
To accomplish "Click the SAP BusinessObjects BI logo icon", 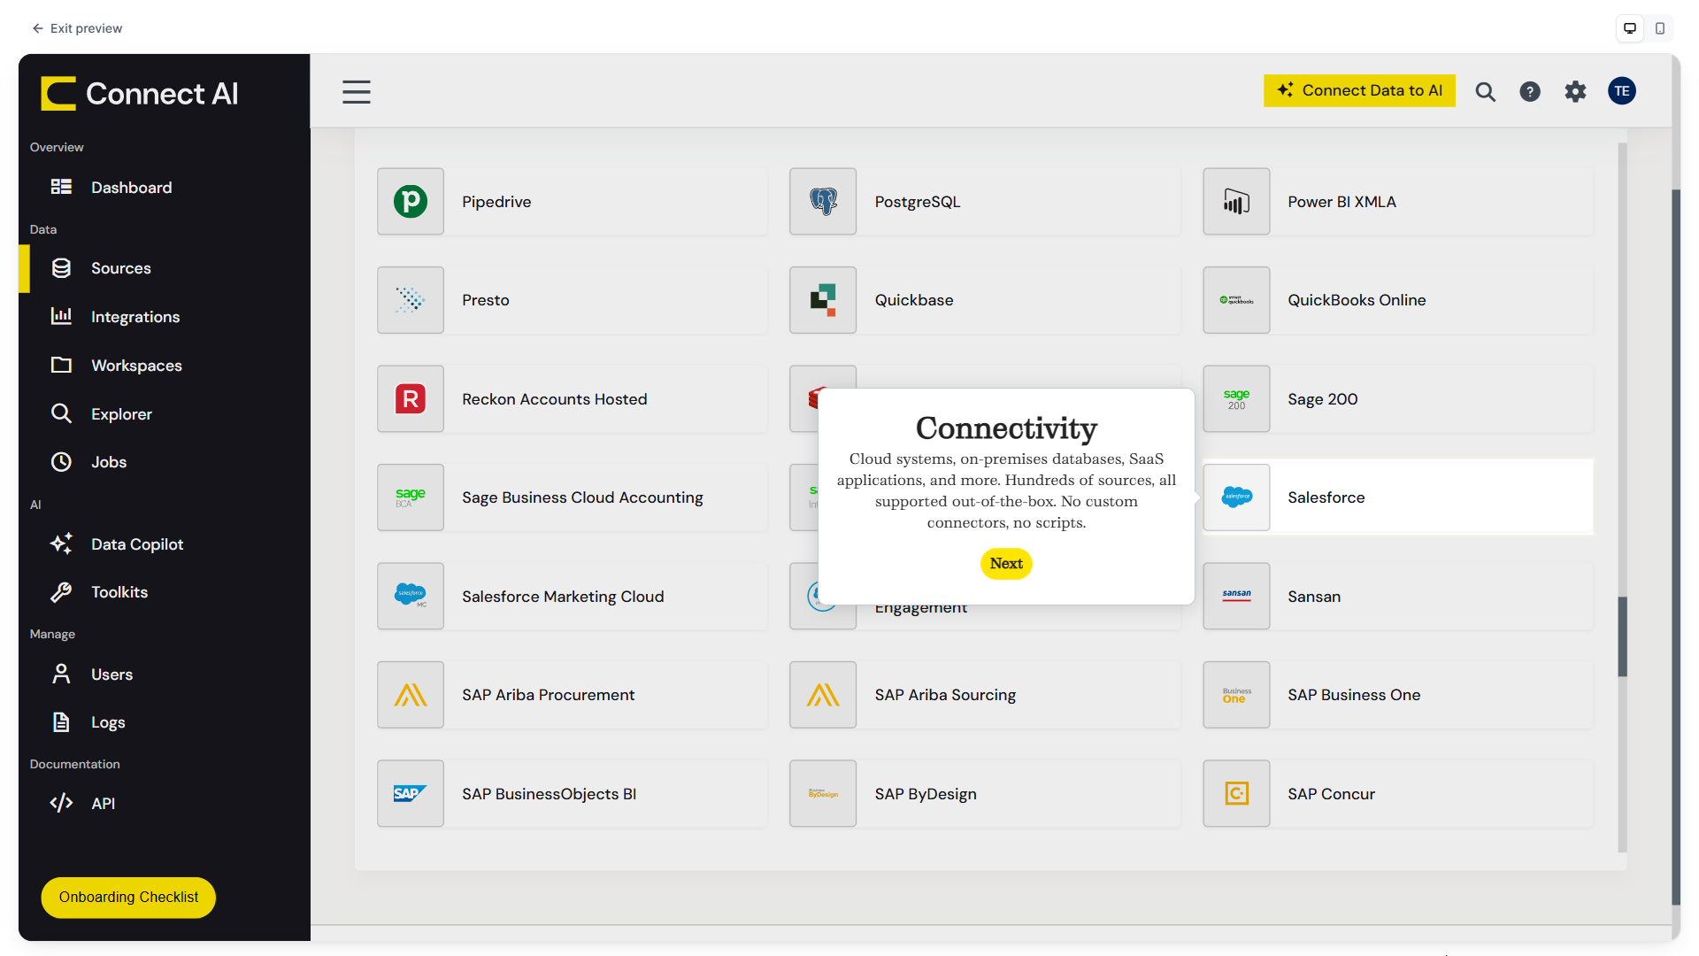I will click(411, 794).
